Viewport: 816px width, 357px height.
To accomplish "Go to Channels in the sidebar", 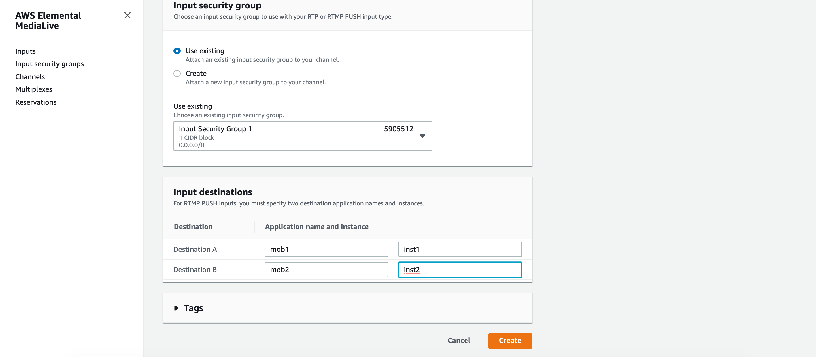I will 30,77.
